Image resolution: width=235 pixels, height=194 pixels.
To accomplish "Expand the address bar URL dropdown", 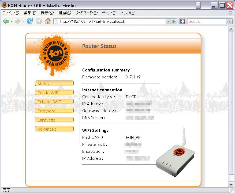I will pos(168,21).
